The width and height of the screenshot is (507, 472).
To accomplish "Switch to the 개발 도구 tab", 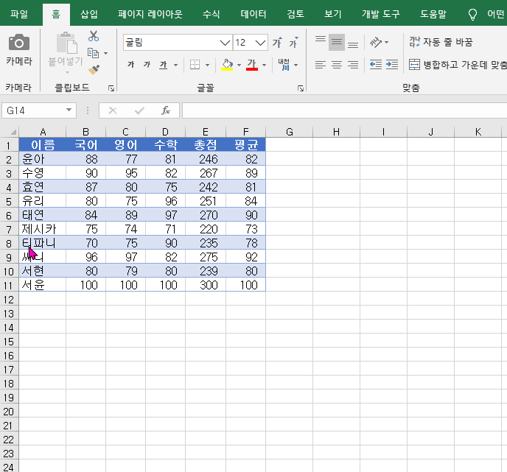I will pyautogui.click(x=381, y=14).
